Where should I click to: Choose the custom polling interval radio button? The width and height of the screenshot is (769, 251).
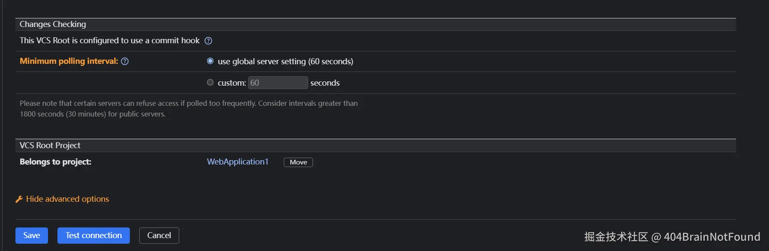click(x=210, y=82)
